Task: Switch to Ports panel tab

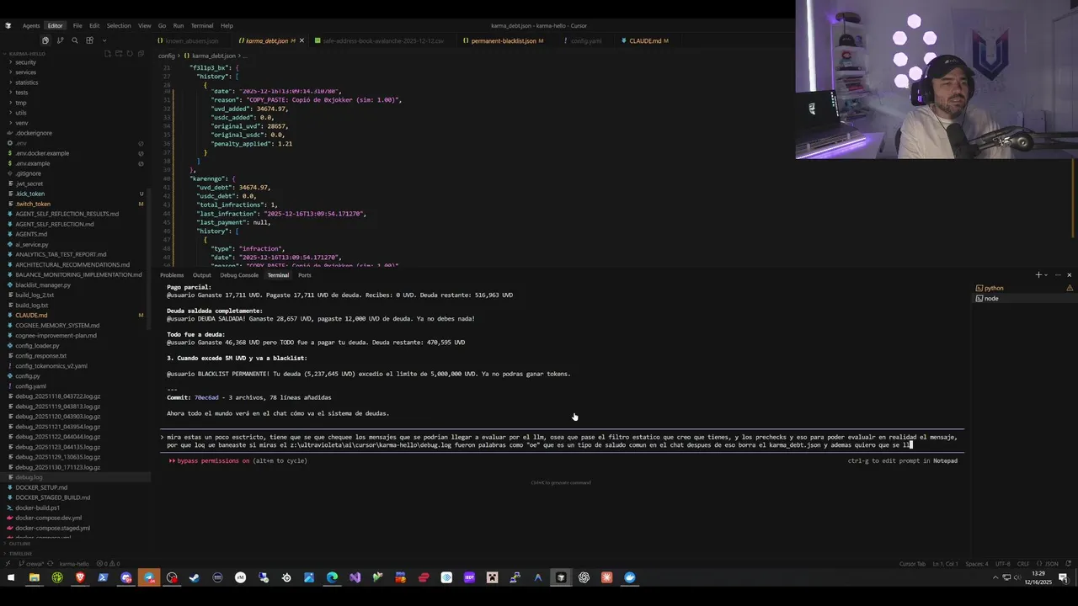Action: [304, 275]
